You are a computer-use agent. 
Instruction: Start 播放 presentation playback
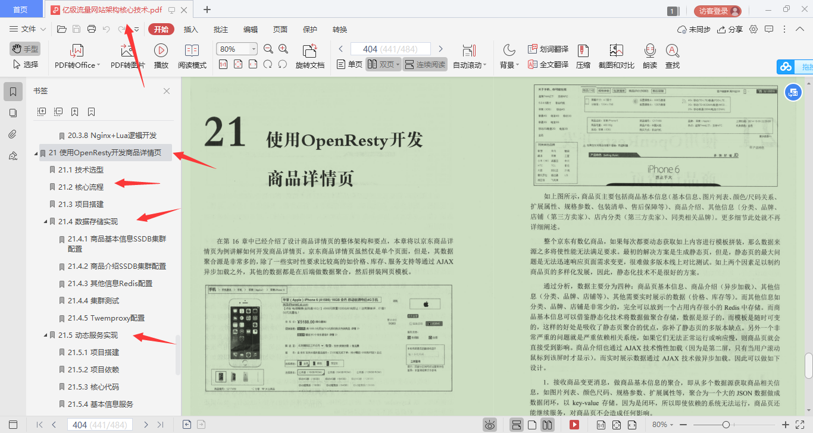(x=161, y=55)
